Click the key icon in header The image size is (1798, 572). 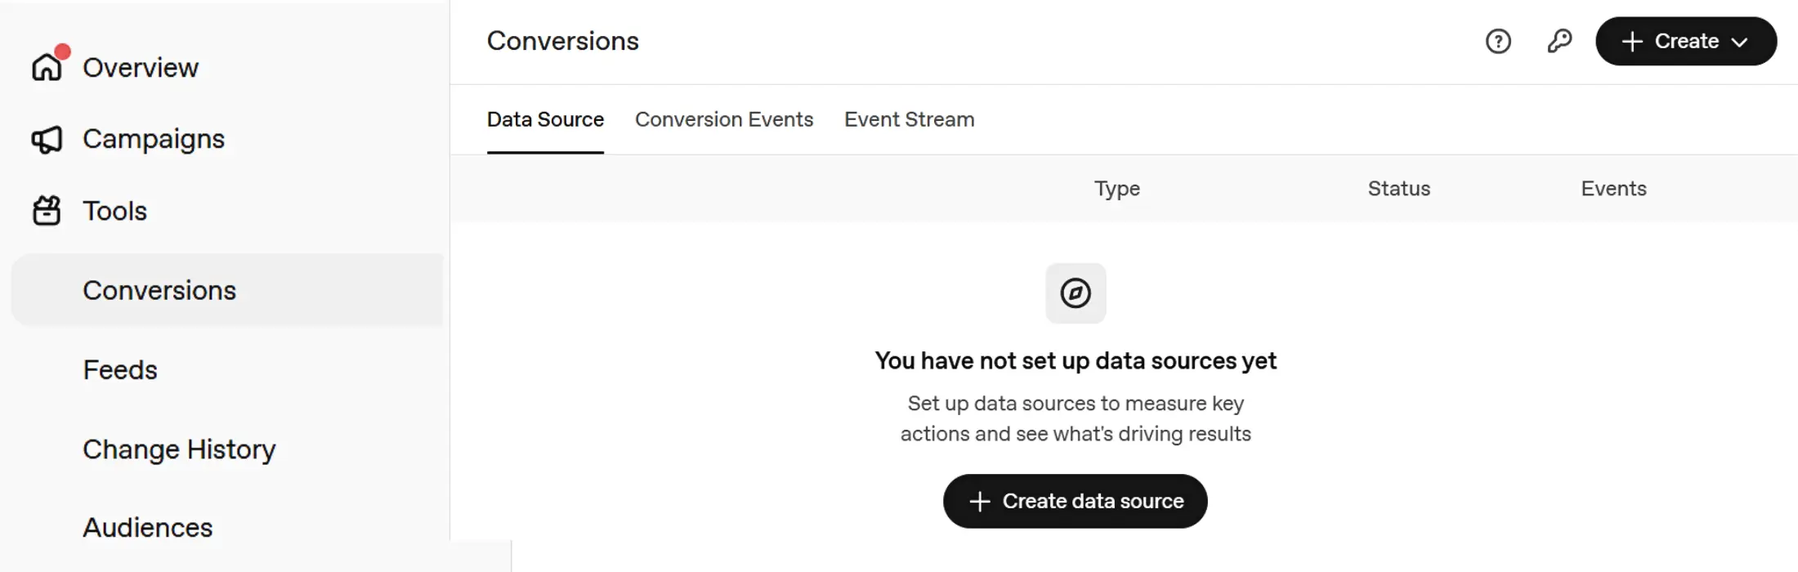1559,41
